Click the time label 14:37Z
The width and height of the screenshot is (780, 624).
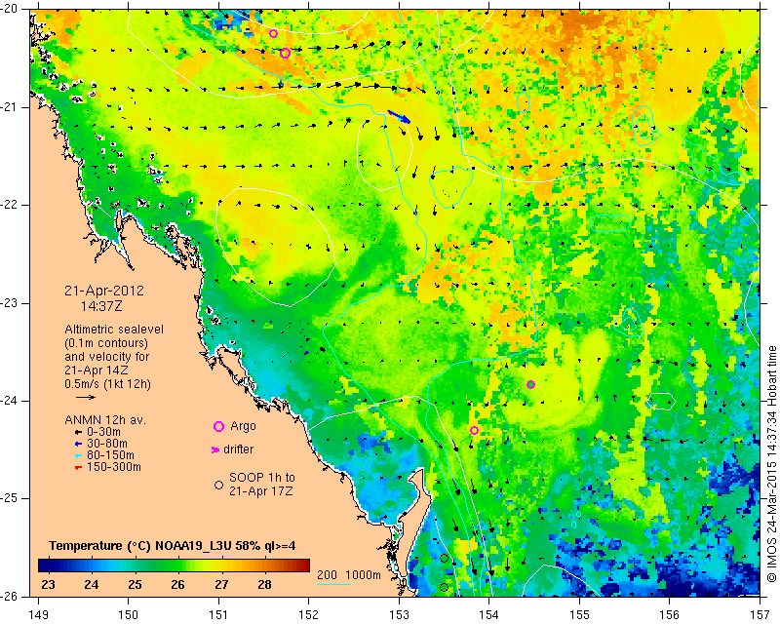coord(101,306)
